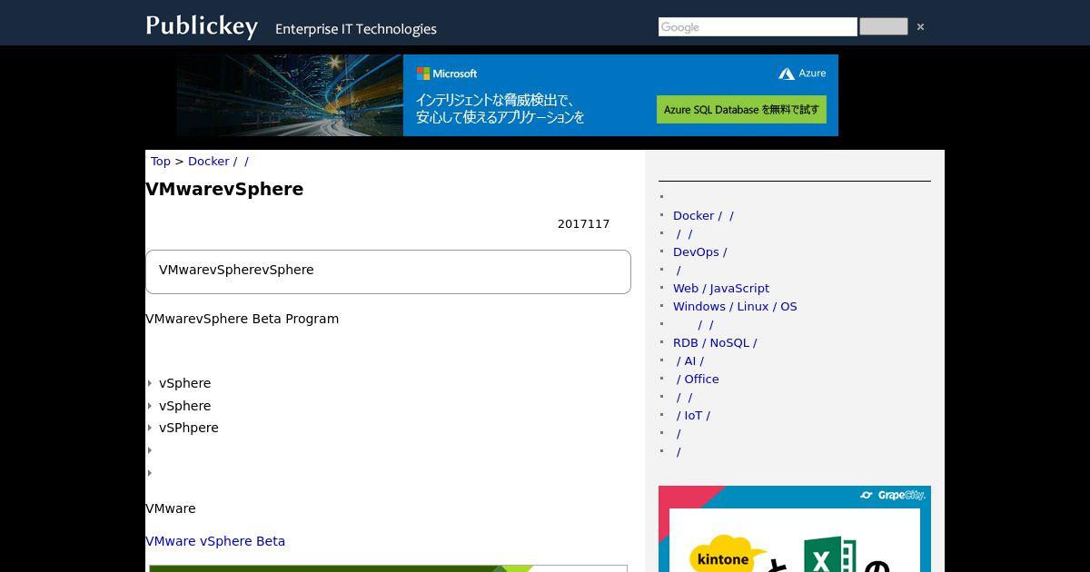Viewport: 1090px width, 572px height.
Task: Click the GrapeCity logo in the ad
Action: pyautogui.click(x=893, y=495)
